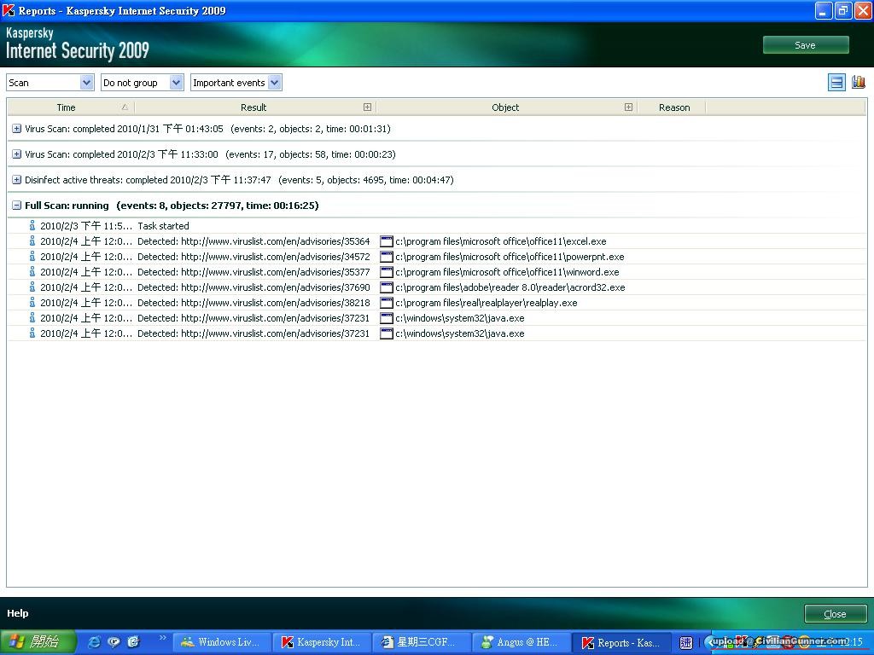Expand the Object column plus box
Viewport: 874px width, 655px height.
point(628,107)
